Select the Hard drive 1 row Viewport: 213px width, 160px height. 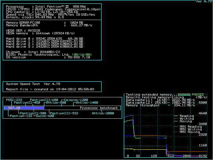tap(45, 41)
